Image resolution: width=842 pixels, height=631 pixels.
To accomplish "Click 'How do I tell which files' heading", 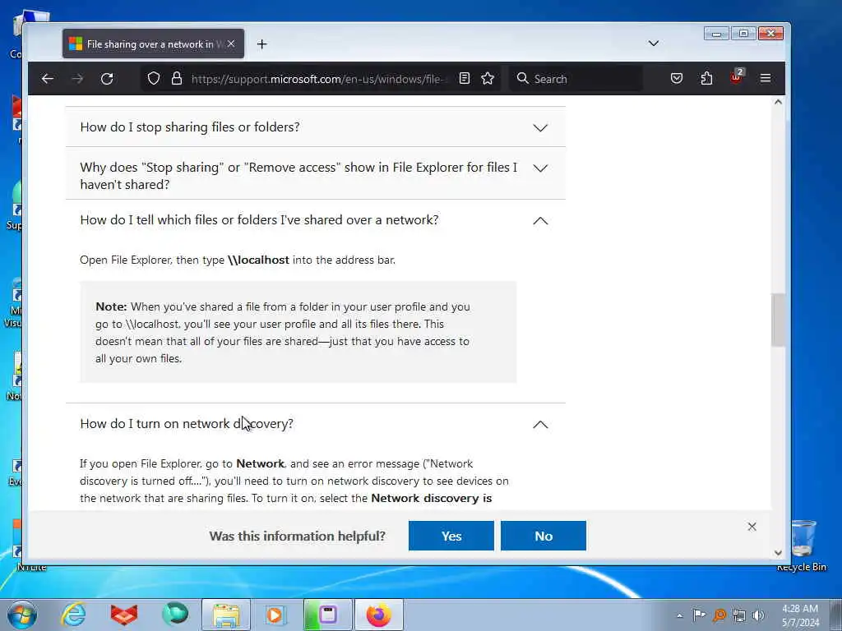I will (x=259, y=220).
